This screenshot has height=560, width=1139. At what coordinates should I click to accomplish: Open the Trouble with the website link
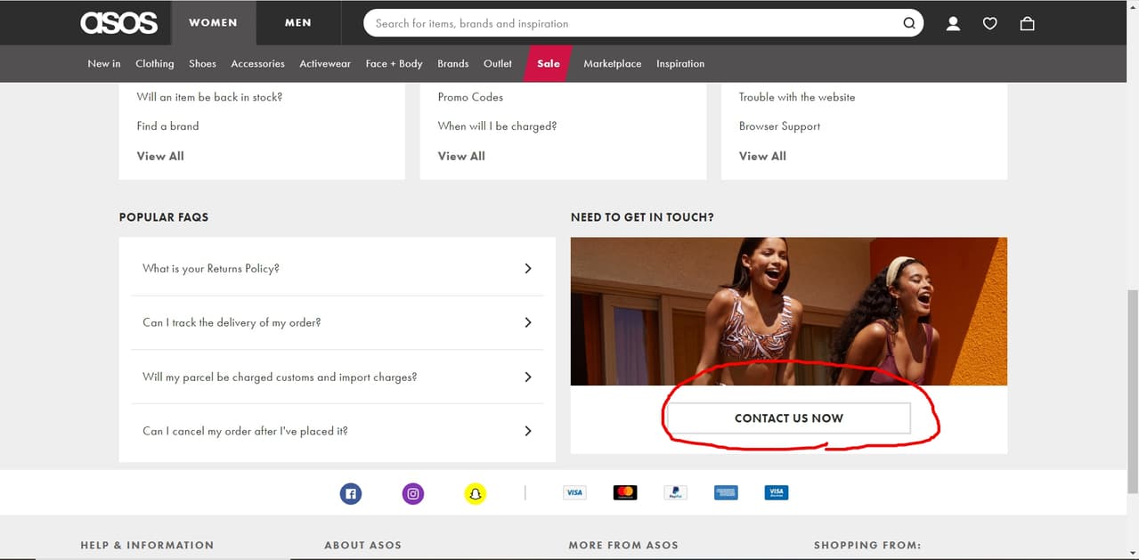[x=797, y=97]
